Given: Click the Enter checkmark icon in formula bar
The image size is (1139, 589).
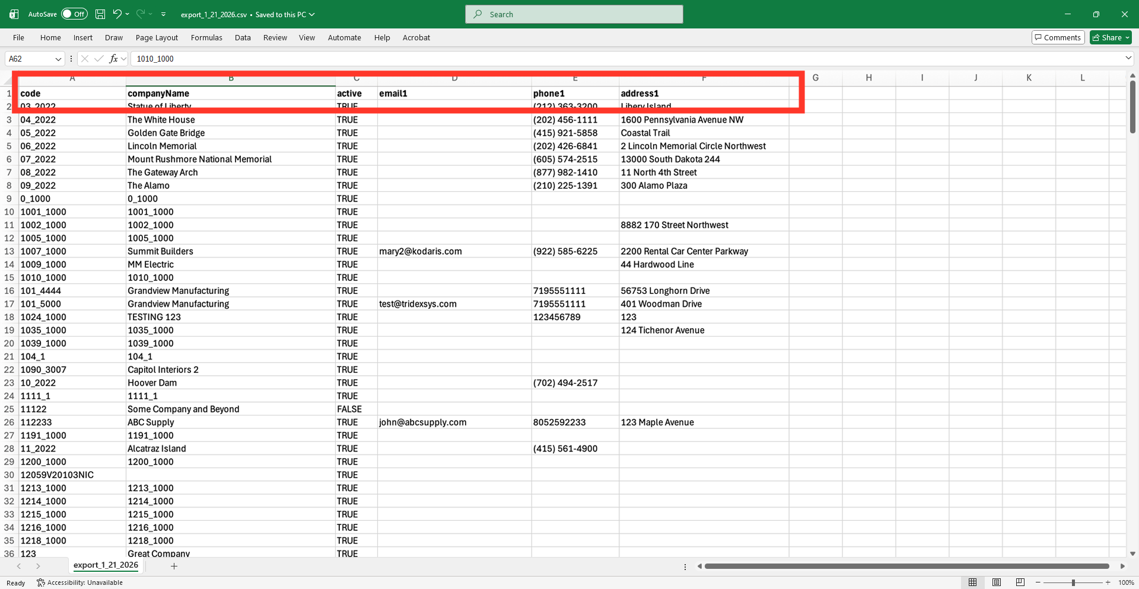Looking at the screenshot, I should click(98, 59).
